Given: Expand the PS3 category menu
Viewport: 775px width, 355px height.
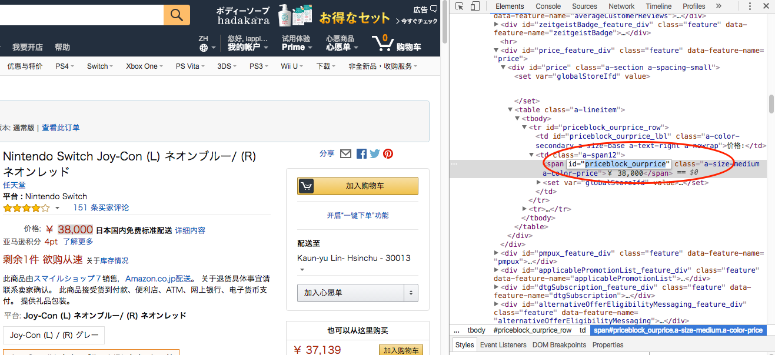Looking at the screenshot, I should (259, 66).
